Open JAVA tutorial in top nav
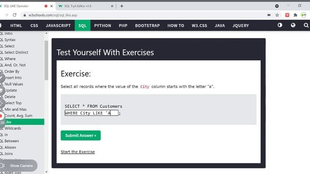Screen dimensions: 310x174 (220, 26)
